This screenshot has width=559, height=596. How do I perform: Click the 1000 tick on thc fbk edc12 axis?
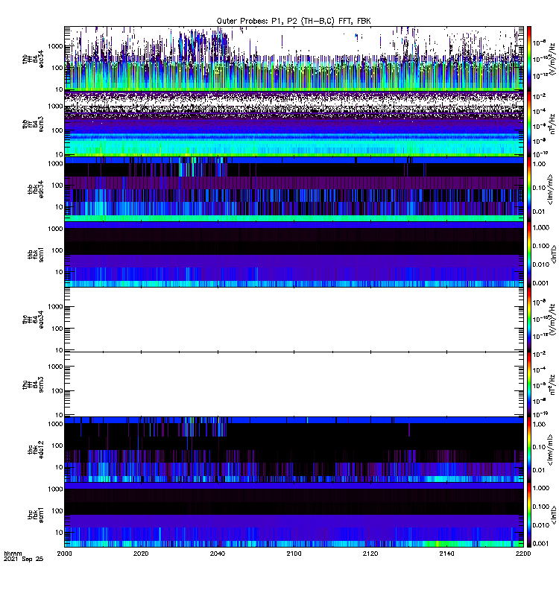click(x=55, y=424)
